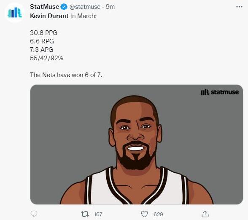Screen dimensions: 248x220
Task: Open the Kevin Durant illustration image
Action: click(x=137, y=145)
